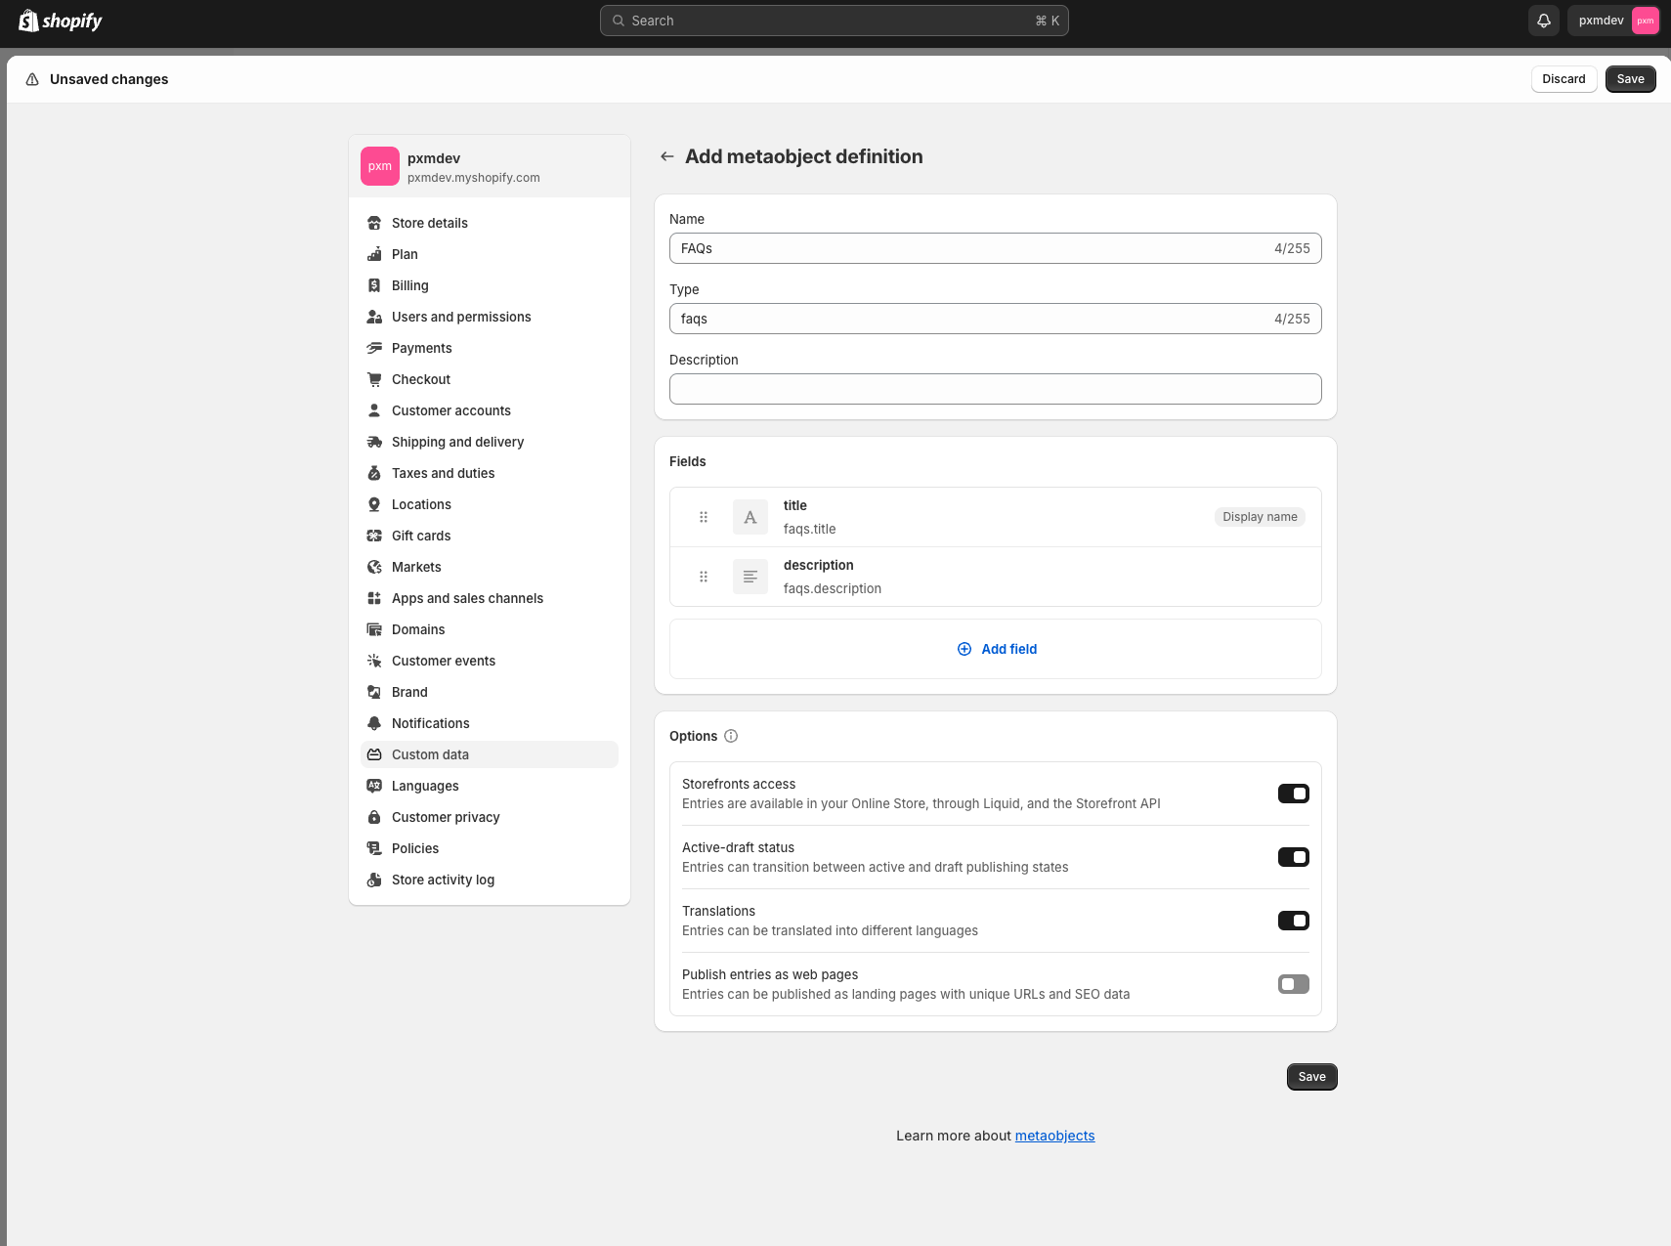This screenshot has height=1246, width=1671.
Task: Open Custom data settings
Action: 490,754
